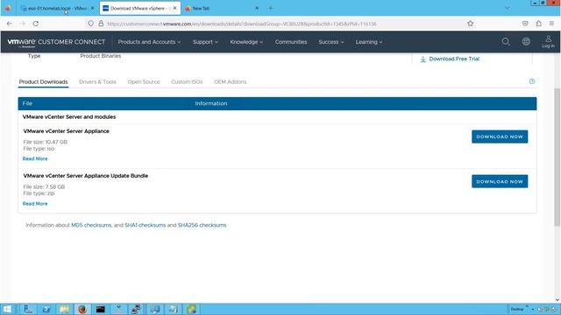Switch to the Custom ISOs tab

pos(187,81)
